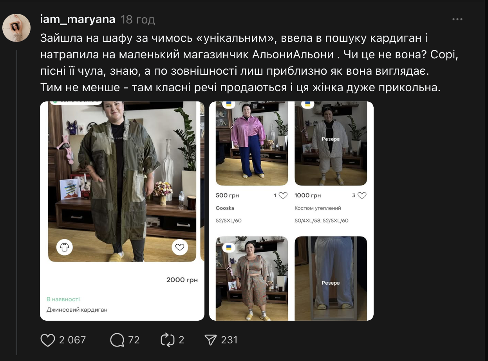This screenshot has width=488, height=361.
Task: Click the 2 067 likes count
Action: click(72, 340)
